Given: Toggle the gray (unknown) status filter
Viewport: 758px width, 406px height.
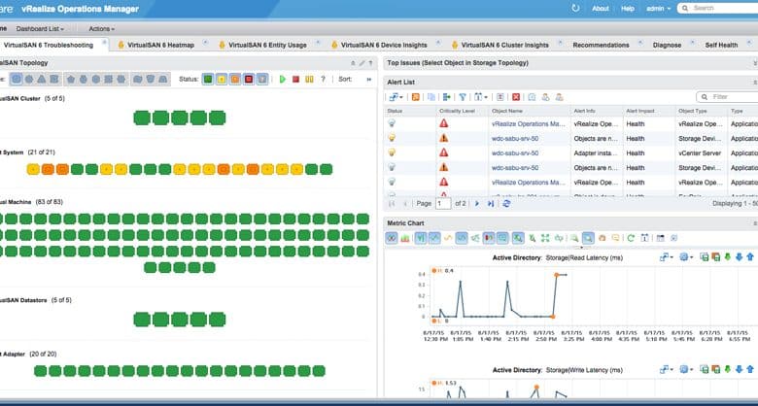Looking at the screenshot, I should coord(262,79).
